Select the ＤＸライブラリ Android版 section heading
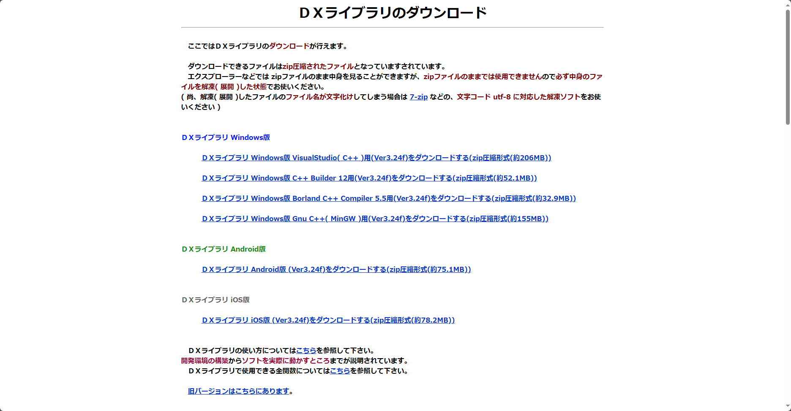The width and height of the screenshot is (791, 411). pyautogui.click(x=223, y=249)
